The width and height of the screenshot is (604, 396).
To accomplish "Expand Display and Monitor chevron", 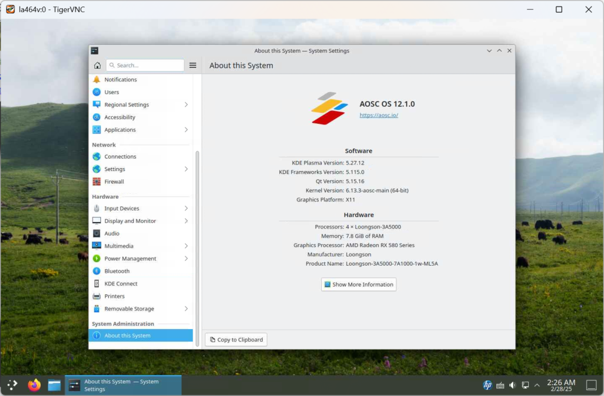I will click(x=186, y=221).
